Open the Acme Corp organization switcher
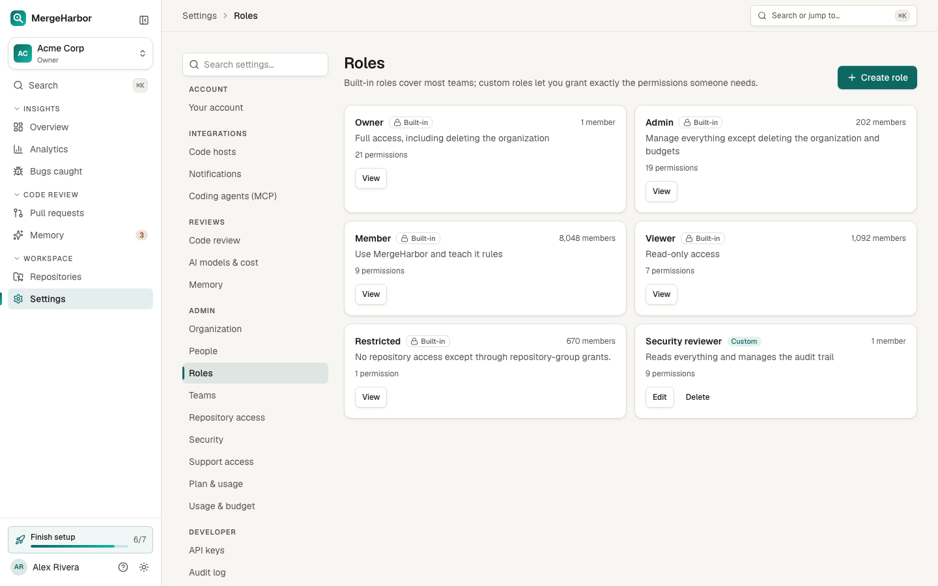The height and width of the screenshot is (586, 938). (81, 53)
